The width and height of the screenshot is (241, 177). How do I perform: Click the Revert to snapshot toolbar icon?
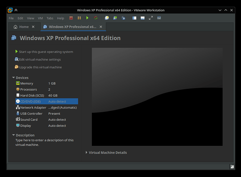115,18
